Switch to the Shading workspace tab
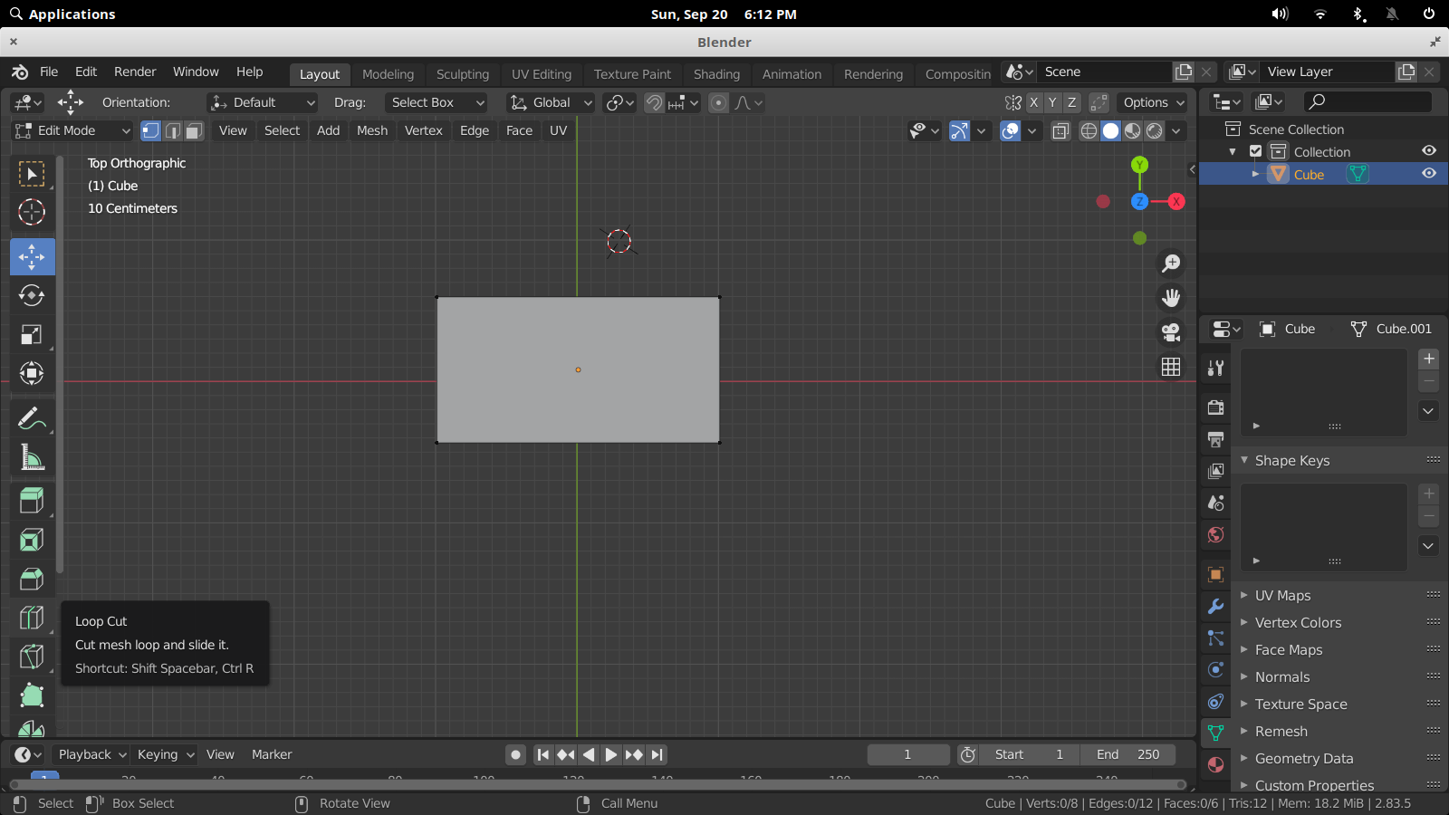The height and width of the screenshot is (815, 1449). click(x=716, y=74)
